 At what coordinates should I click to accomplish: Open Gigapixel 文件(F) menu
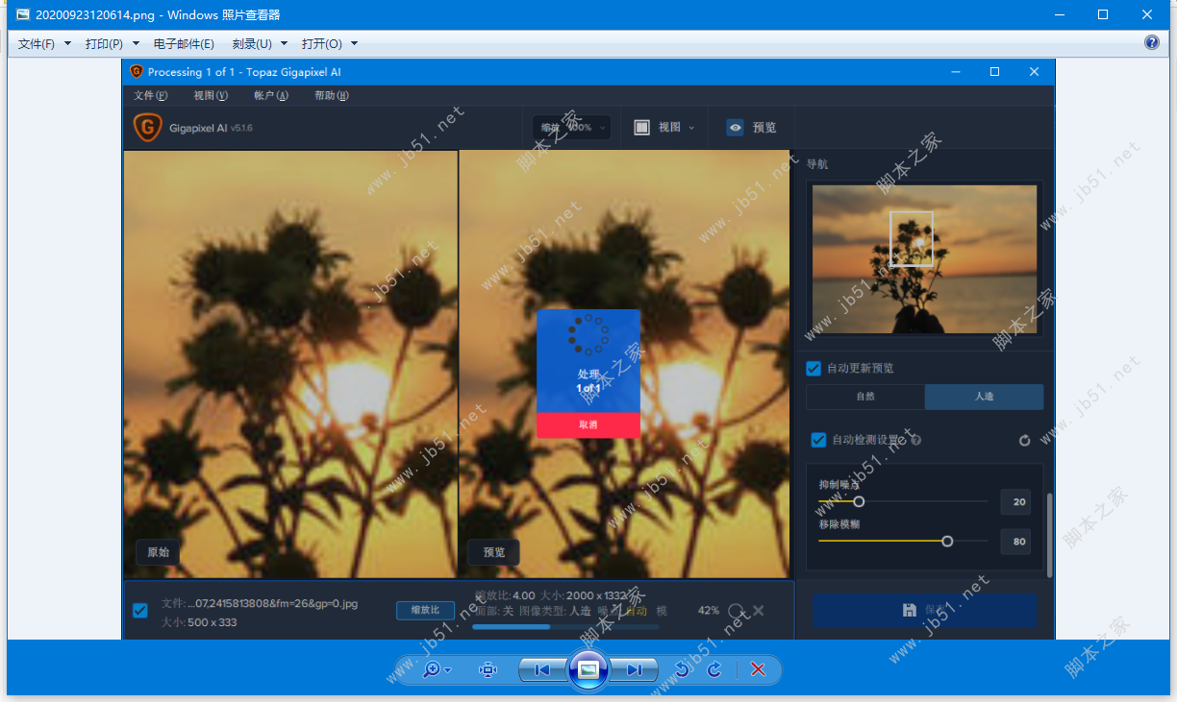pos(151,96)
